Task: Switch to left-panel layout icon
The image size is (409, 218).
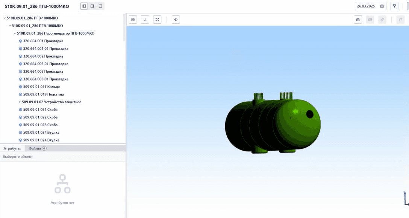Action: 84,6
